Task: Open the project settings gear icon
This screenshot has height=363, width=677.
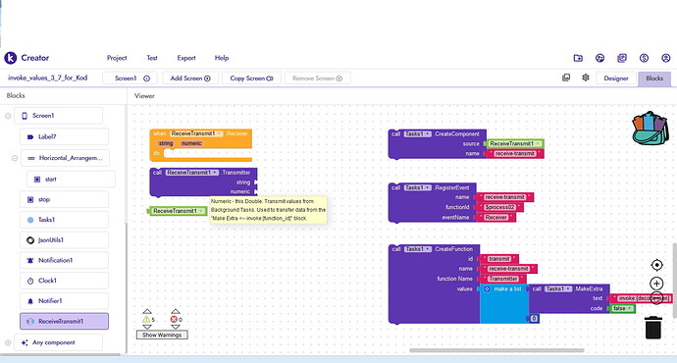Action: tap(586, 78)
